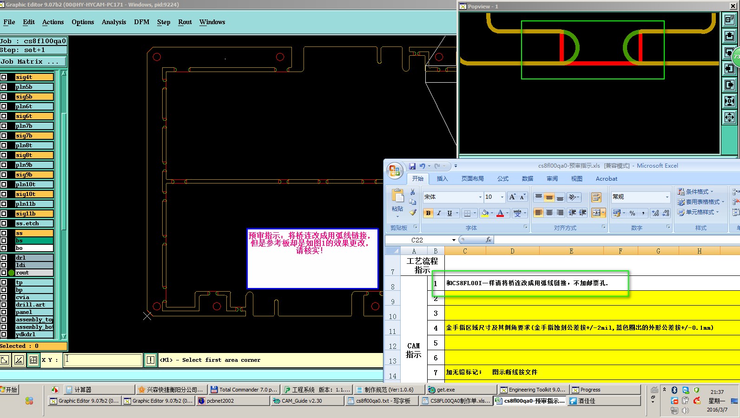Click the Bold formatting icon in Excel

tap(428, 213)
